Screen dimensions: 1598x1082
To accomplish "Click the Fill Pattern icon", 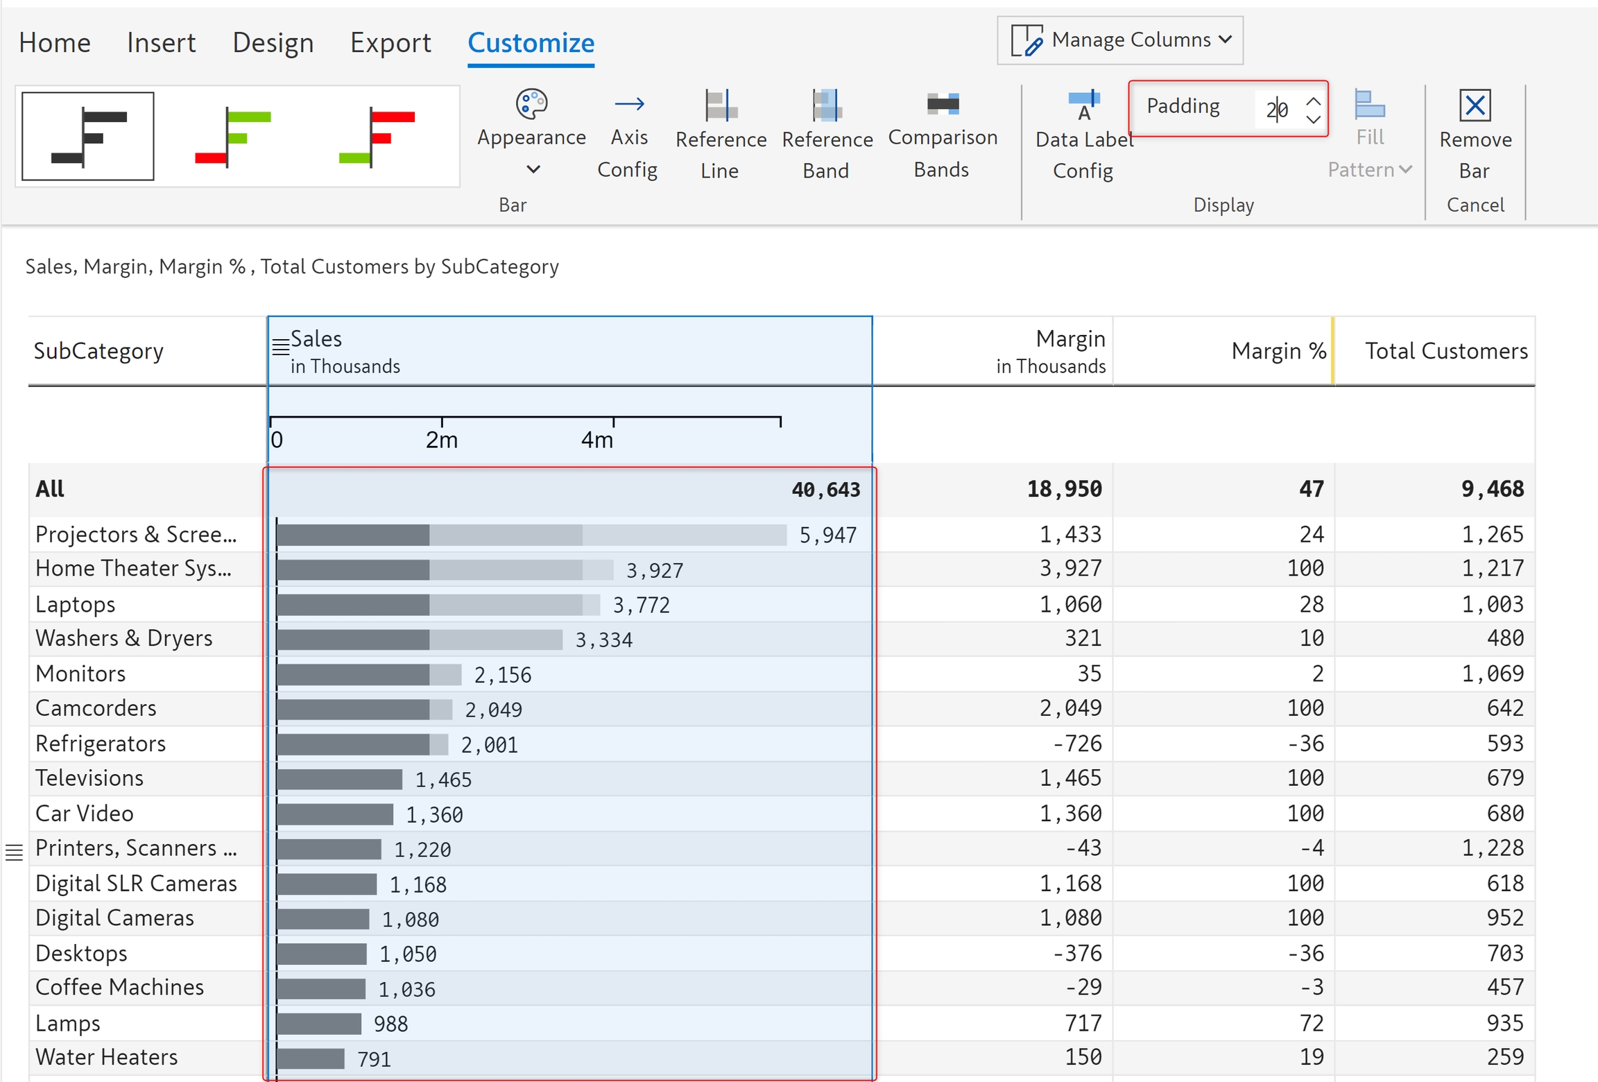I will point(1369,105).
